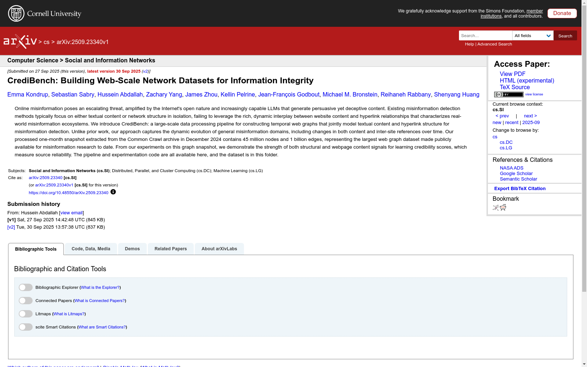The image size is (587, 367).
Task: Turn on the Litmaps toggle
Action: [26, 314]
